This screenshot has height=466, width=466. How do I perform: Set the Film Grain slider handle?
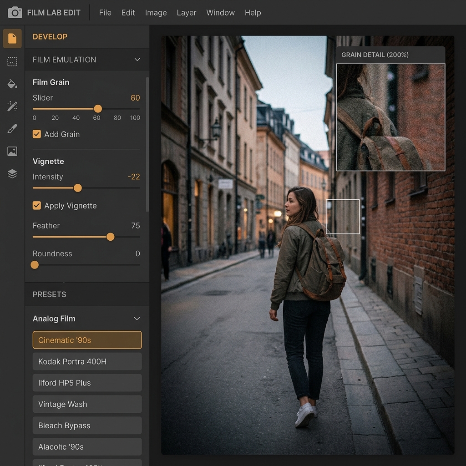[97, 109]
